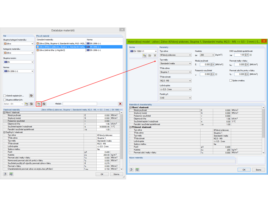268x207 pixels.
Task: Click the Hledat search field
Action: click(x=80, y=104)
